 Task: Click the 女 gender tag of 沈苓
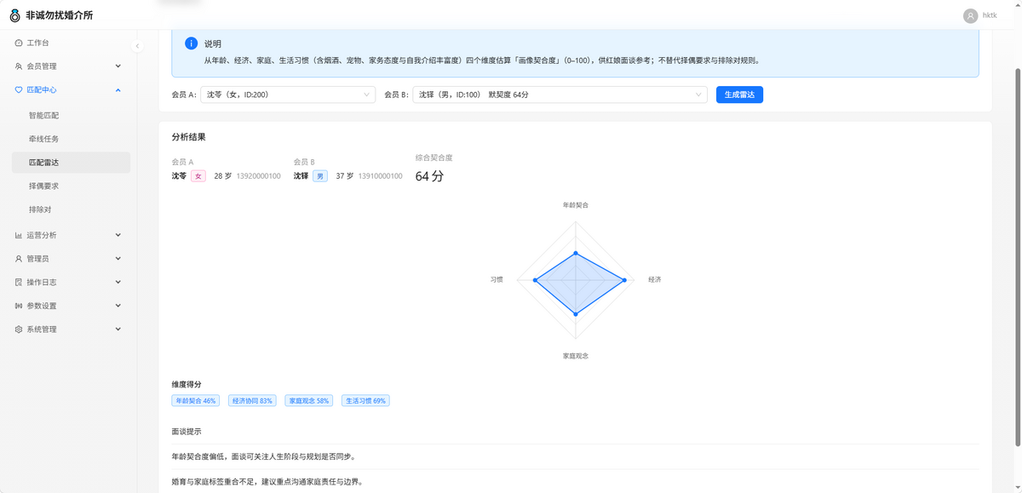tap(199, 176)
